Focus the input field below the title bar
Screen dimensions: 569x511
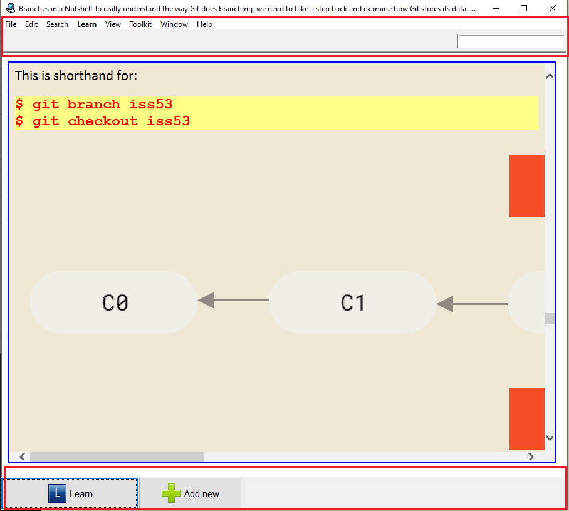[511, 41]
